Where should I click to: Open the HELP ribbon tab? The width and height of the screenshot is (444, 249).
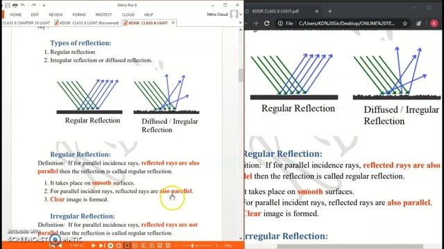point(148,15)
